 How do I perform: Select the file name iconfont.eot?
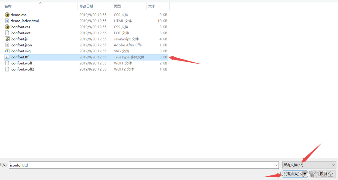[x=20, y=33]
